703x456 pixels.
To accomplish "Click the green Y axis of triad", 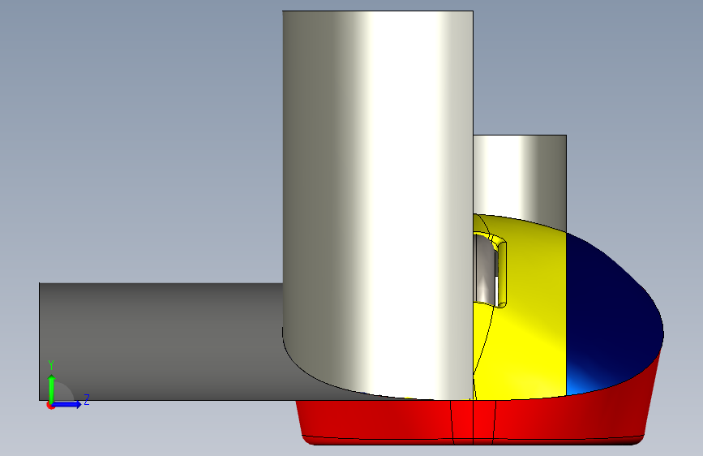I will [x=52, y=389].
